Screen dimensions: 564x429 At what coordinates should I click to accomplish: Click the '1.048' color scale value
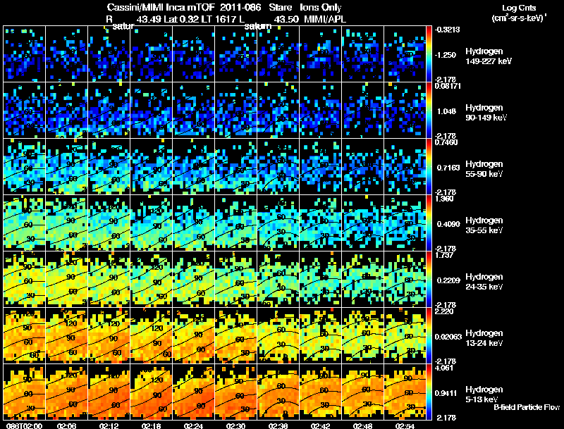pyautogui.click(x=446, y=111)
